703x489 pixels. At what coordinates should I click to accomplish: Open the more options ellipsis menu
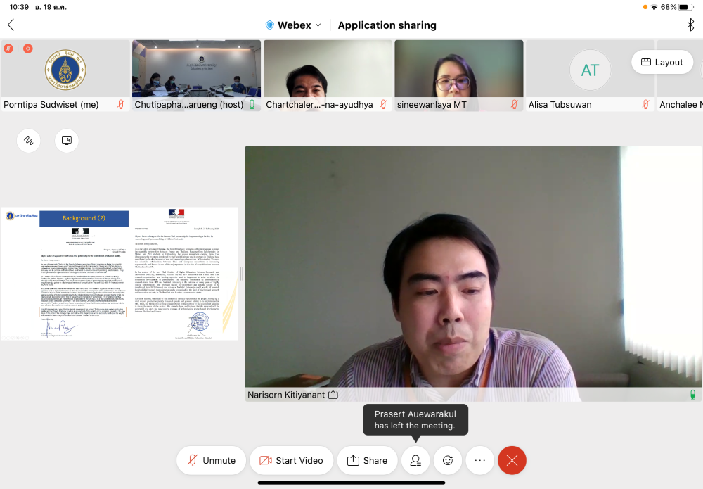point(480,460)
